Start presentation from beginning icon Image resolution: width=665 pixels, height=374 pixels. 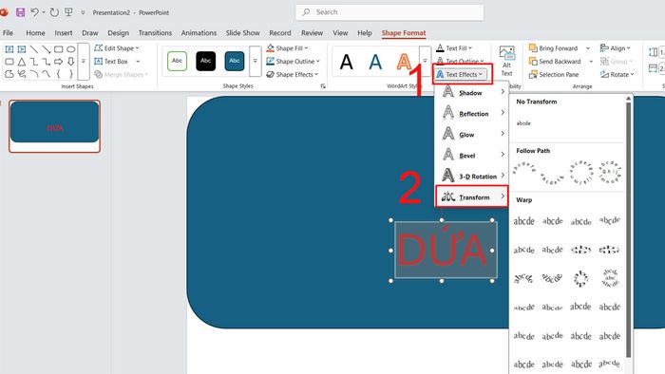68,12
